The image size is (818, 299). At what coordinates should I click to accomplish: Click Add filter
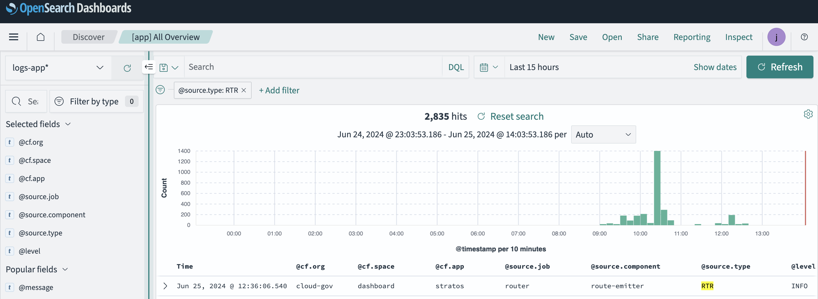279,90
